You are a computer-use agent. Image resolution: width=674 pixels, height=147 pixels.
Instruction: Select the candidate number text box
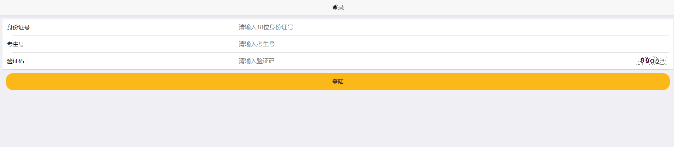pos(453,44)
